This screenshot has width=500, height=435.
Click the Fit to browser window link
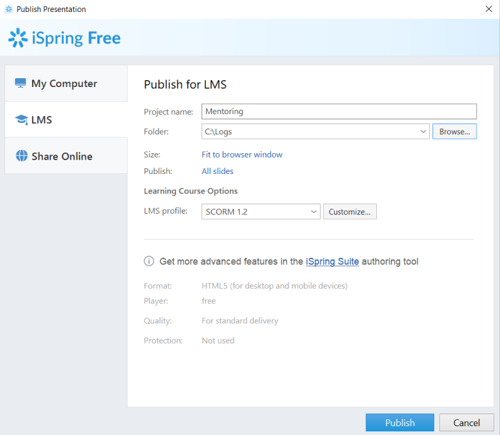tap(242, 154)
